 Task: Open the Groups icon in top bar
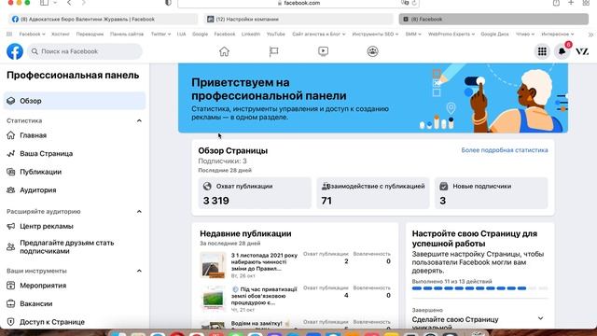click(x=373, y=51)
